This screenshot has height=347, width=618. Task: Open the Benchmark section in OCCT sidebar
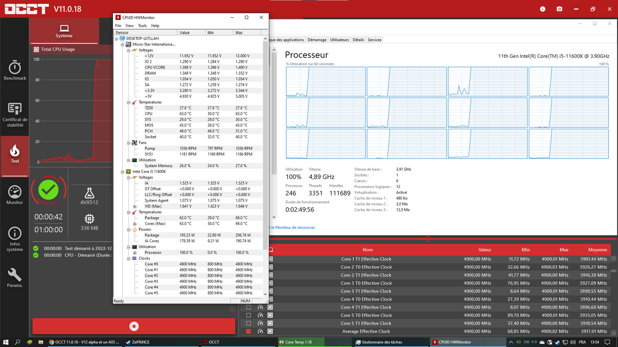coord(14,70)
